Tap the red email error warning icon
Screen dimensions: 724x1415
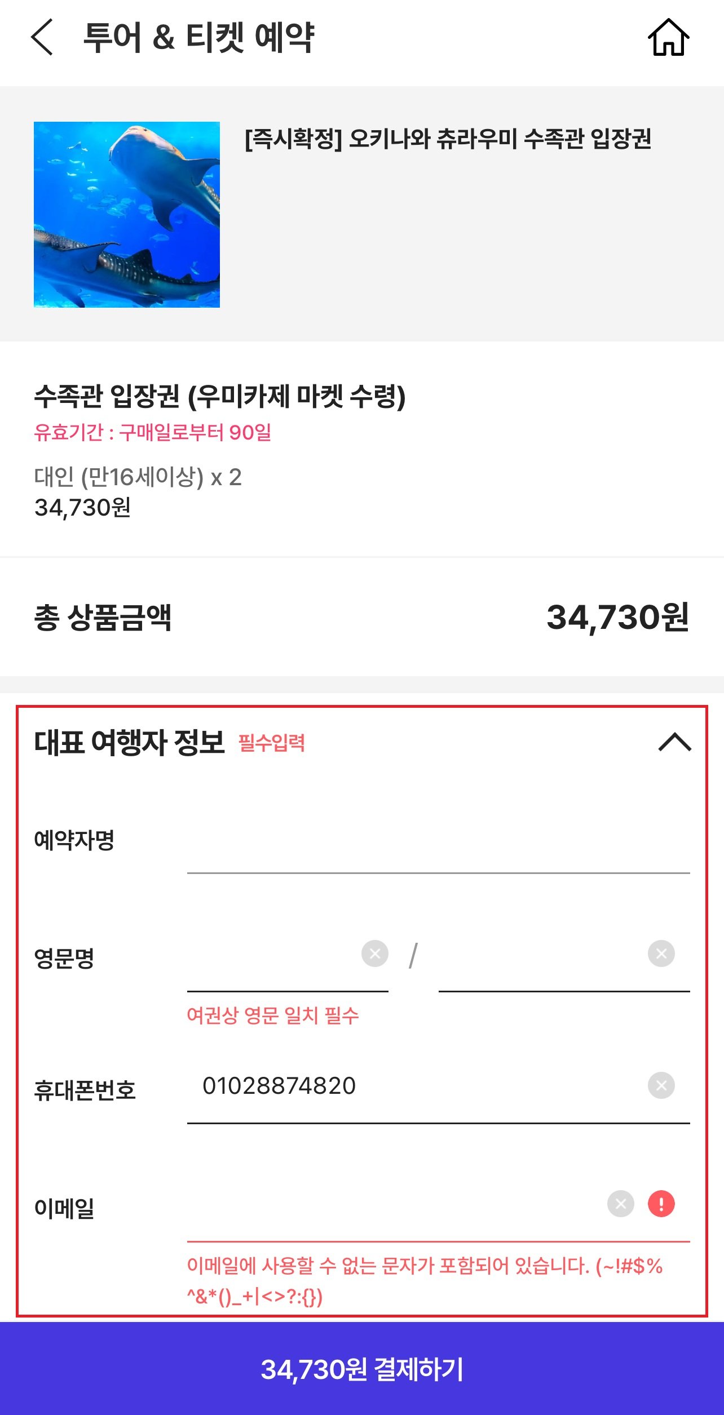[661, 1204]
